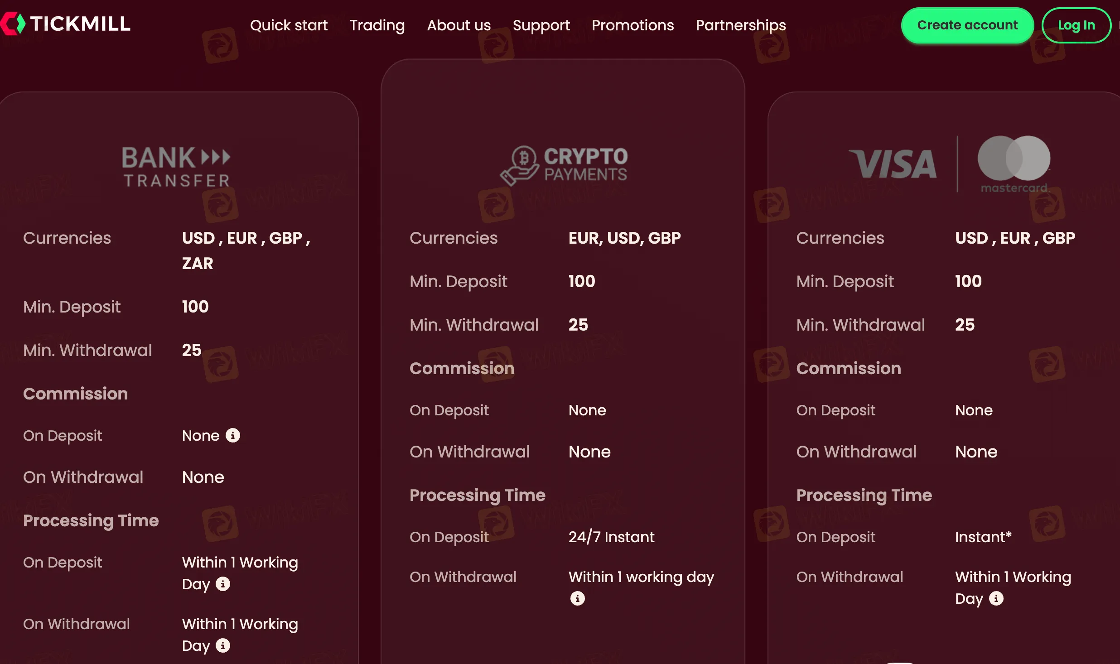Navigate to Partnerships
The image size is (1120, 664).
pyautogui.click(x=740, y=25)
